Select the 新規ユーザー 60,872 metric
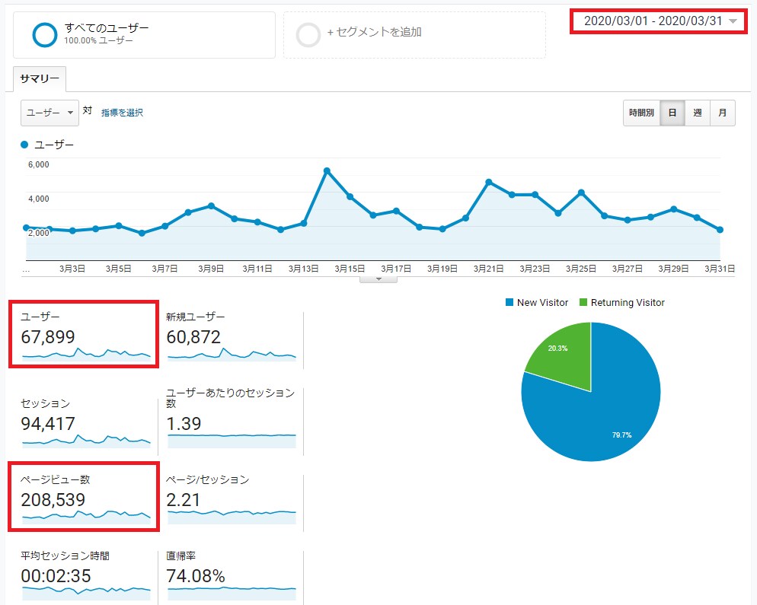 point(231,336)
